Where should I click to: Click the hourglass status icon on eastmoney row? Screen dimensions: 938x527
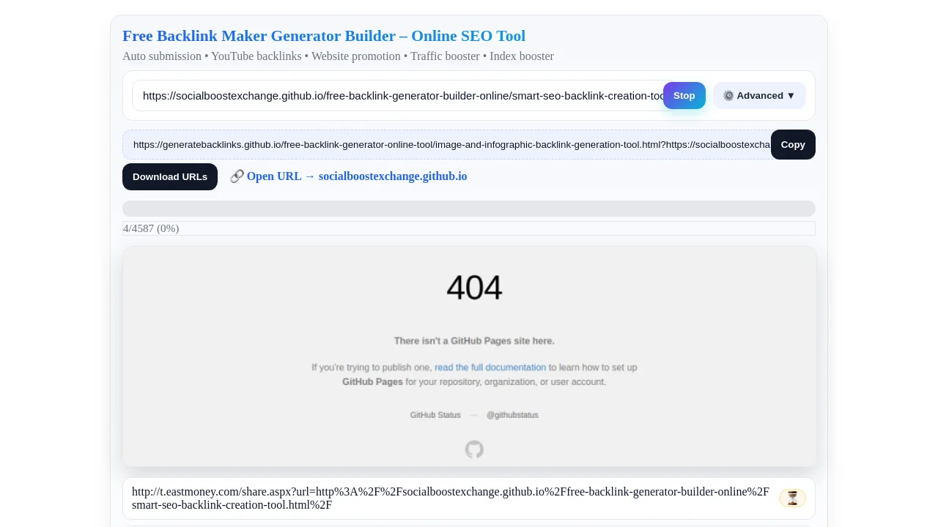coord(792,498)
